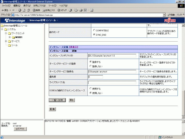Click the main pane scroll up arrow
The height and width of the screenshot is (139, 185).
(x=183, y=25)
